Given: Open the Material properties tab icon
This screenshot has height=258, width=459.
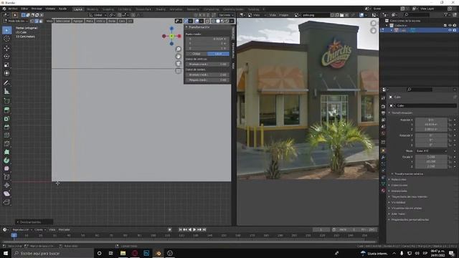Looking at the screenshot, I should pyautogui.click(x=383, y=191).
